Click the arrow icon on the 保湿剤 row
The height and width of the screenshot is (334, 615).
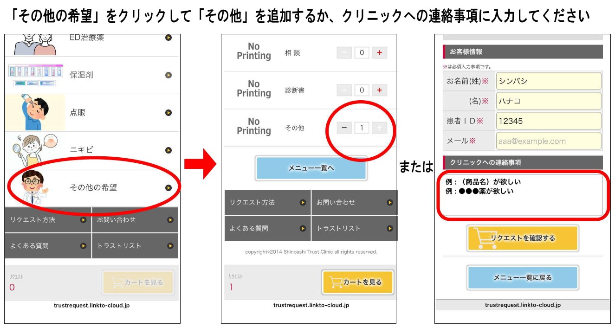[x=168, y=75]
